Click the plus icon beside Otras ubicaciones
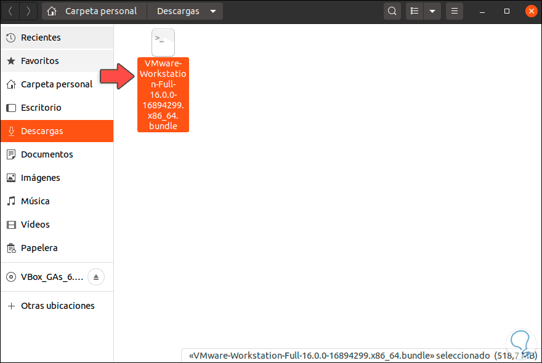542x363 pixels. pyautogui.click(x=11, y=306)
